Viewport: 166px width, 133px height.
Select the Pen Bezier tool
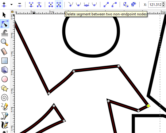(x=5, y=116)
